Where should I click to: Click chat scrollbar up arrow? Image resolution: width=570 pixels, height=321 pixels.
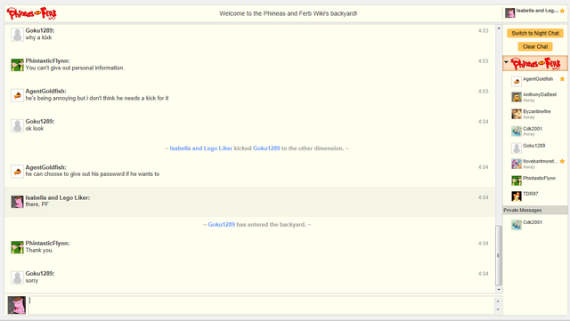(499, 28)
